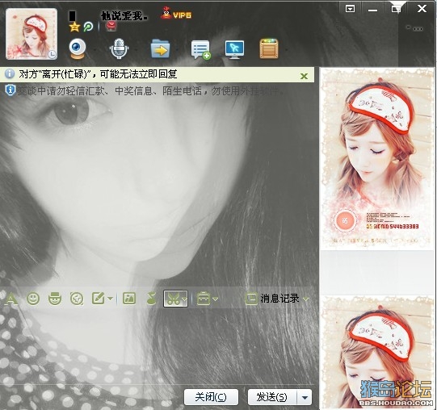Open remote desktop monitor icon
437x410 pixels.
point(234,49)
